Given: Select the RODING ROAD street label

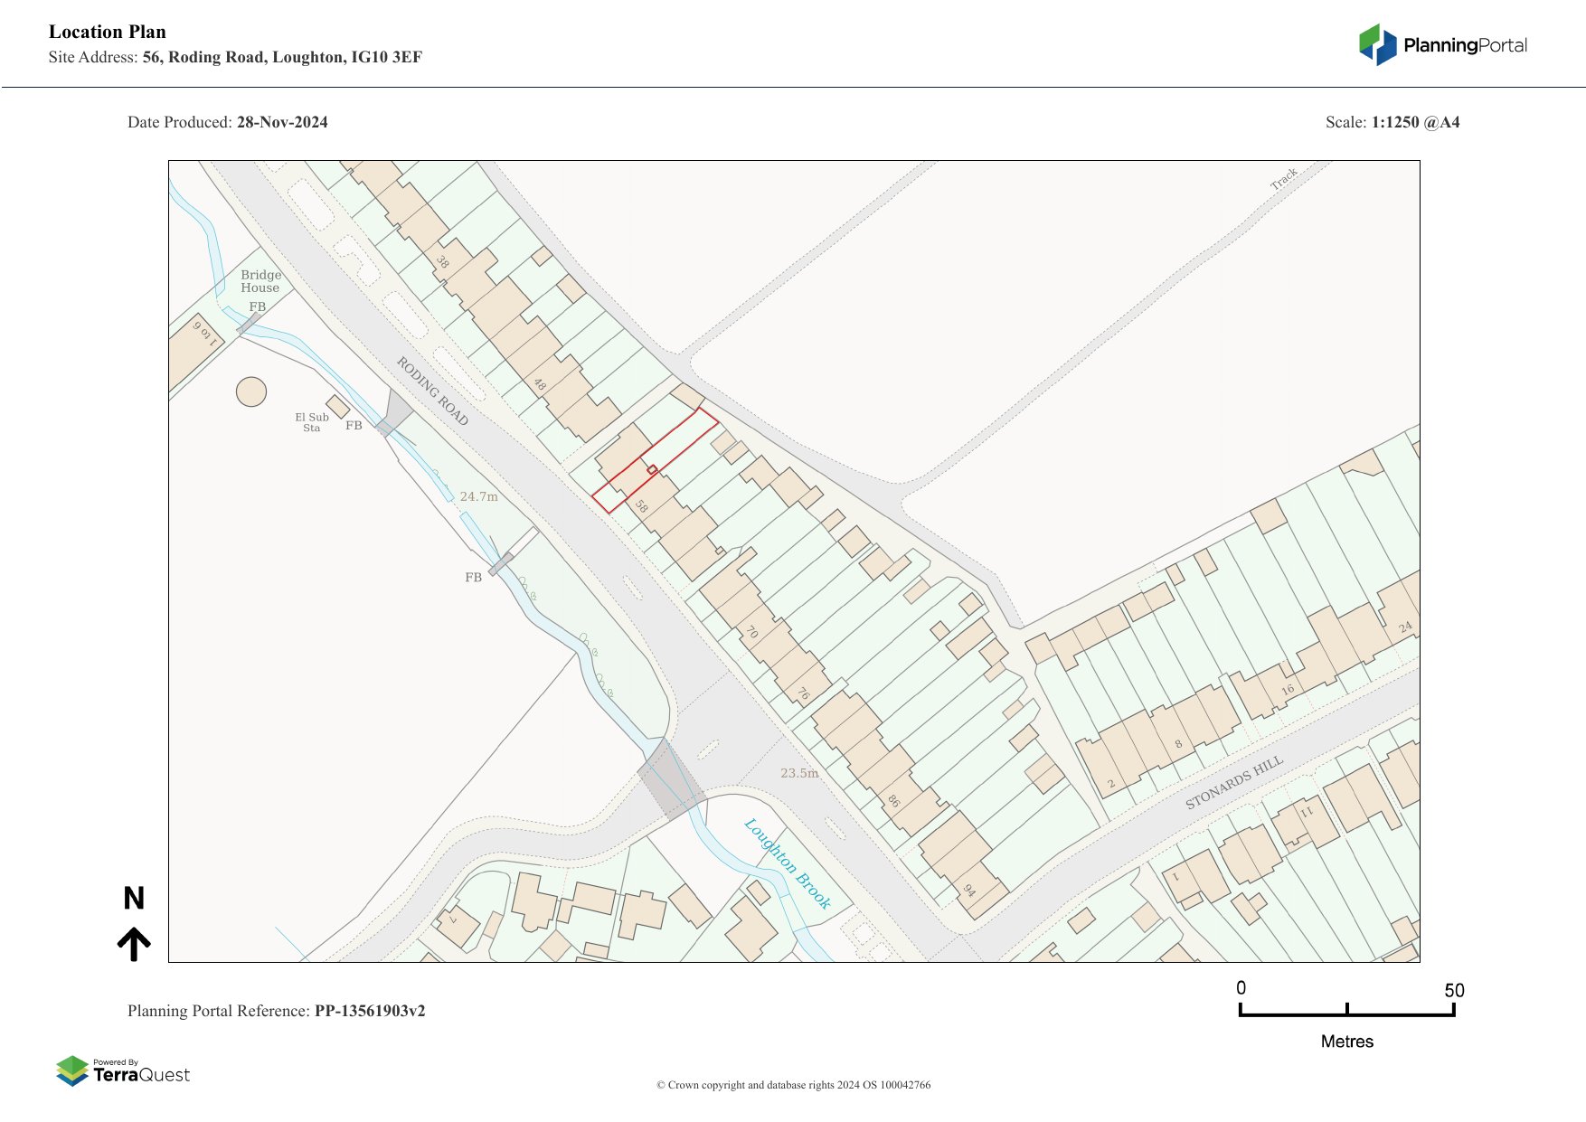Looking at the screenshot, I should (432, 391).
